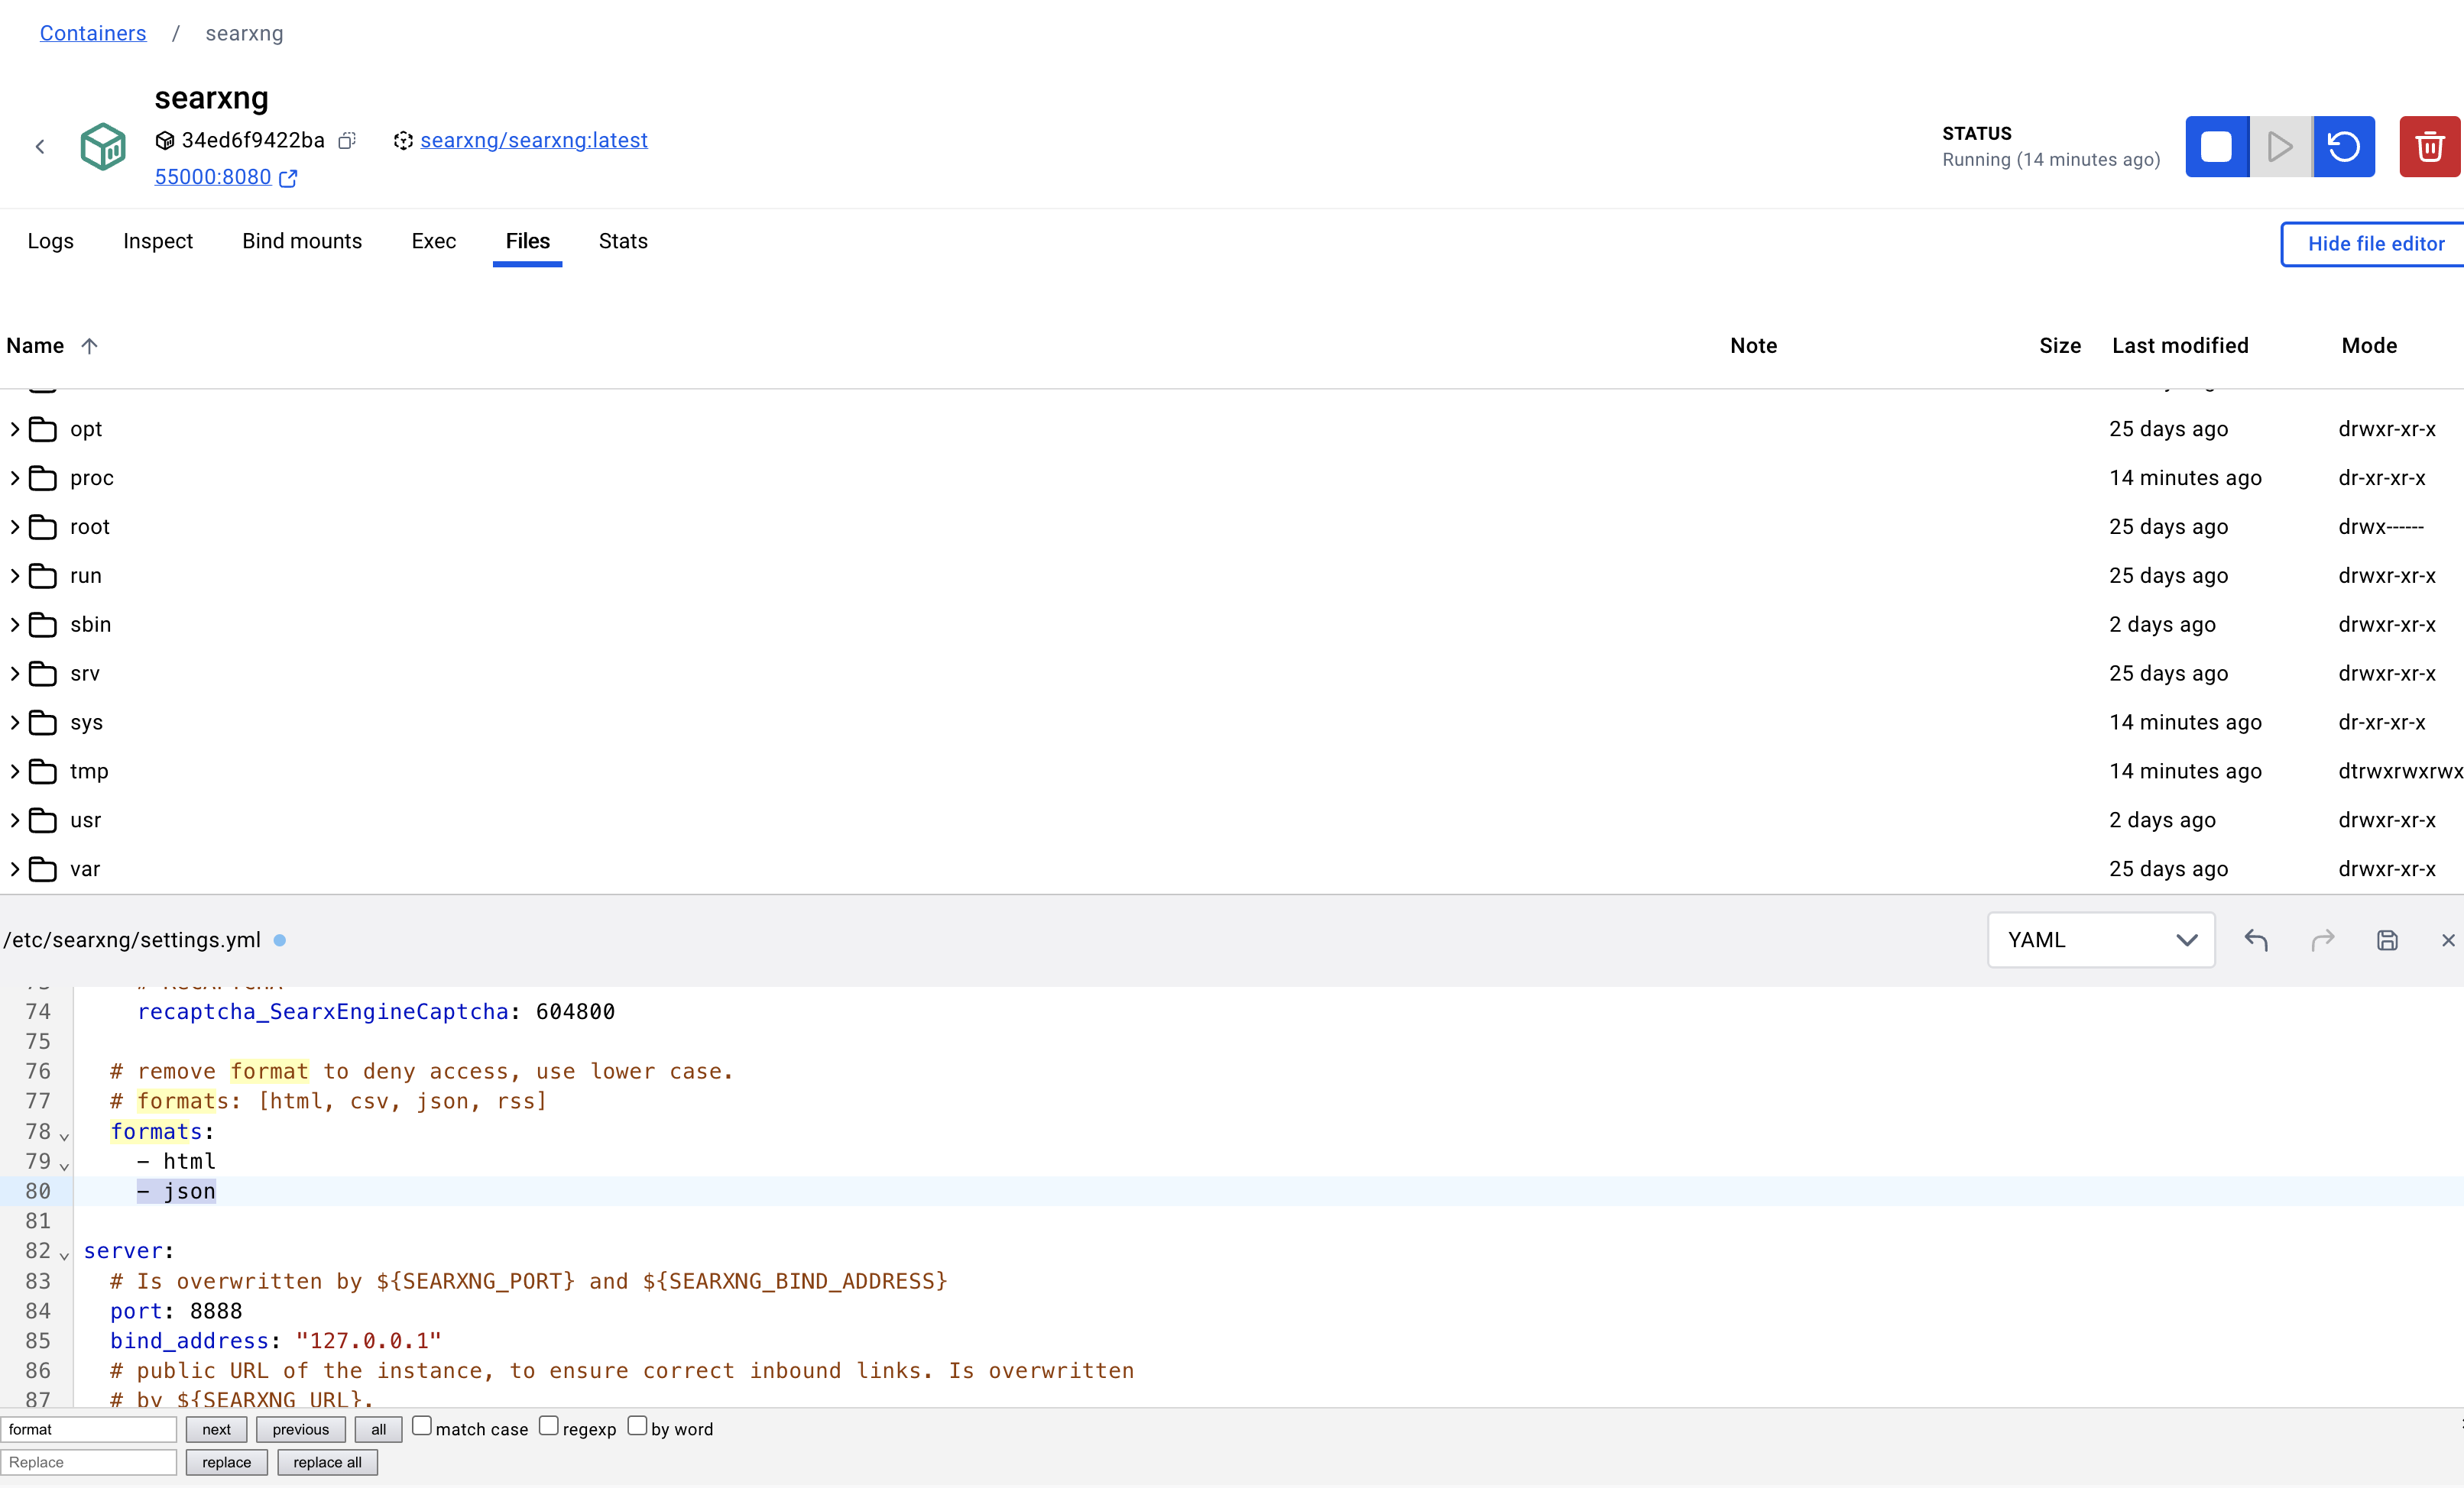
Task: Sort the file list by the Name column
Action: 36,346
